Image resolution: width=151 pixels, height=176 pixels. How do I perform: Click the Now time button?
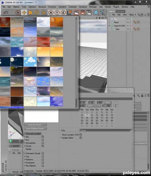pyautogui.click(x=108, y=103)
